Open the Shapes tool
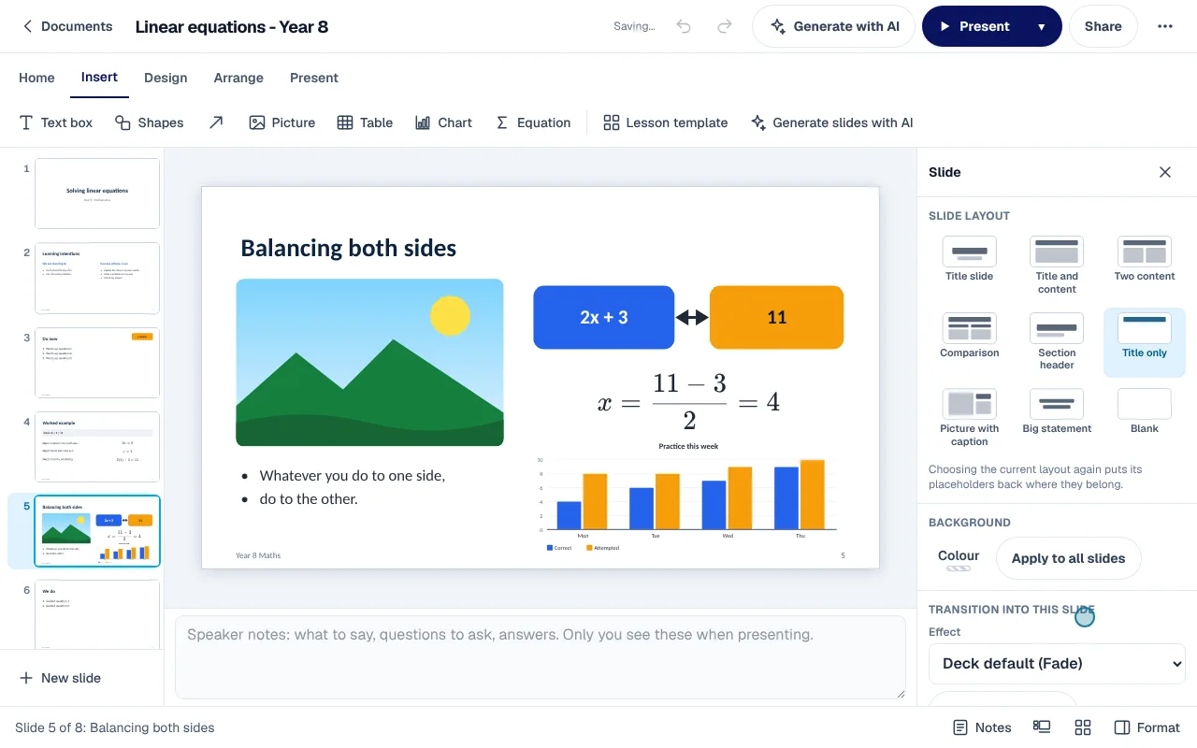Image resolution: width=1197 pixels, height=748 pixels. point(150,122)
